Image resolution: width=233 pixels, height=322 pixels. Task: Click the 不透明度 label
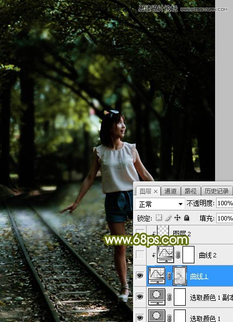tap(200, 203)
